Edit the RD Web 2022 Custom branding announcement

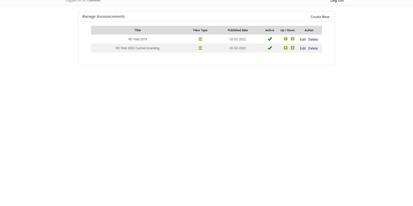(303, 48)
